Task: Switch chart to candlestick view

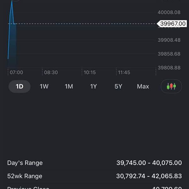Action: pyautogui.click(x=171, y=86)
